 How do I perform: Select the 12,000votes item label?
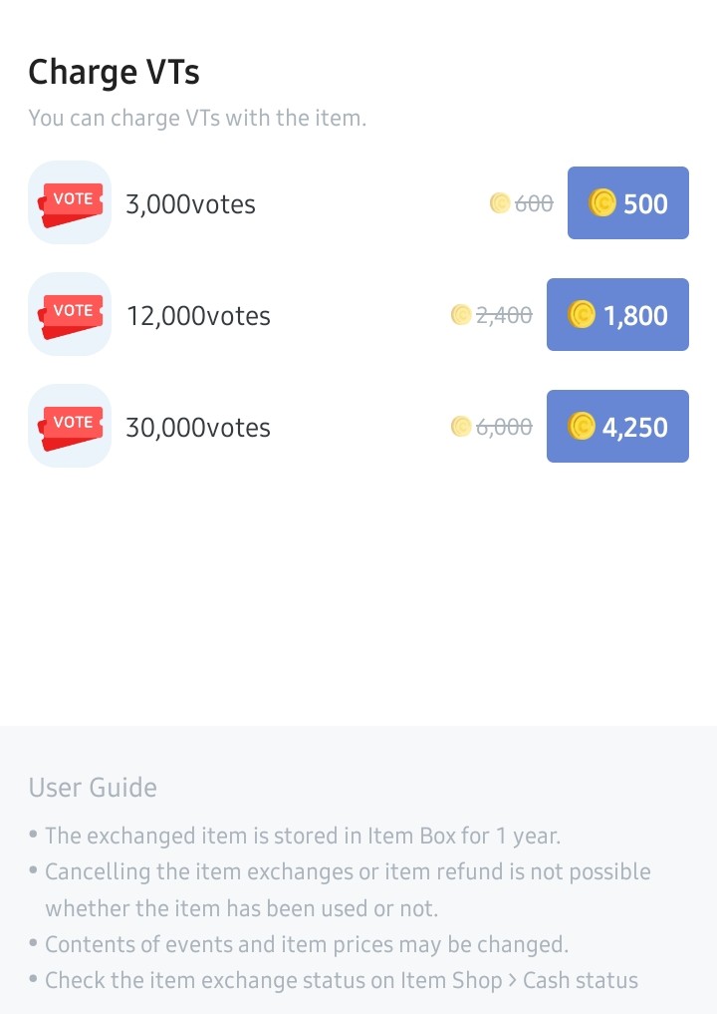pos(198,316)
